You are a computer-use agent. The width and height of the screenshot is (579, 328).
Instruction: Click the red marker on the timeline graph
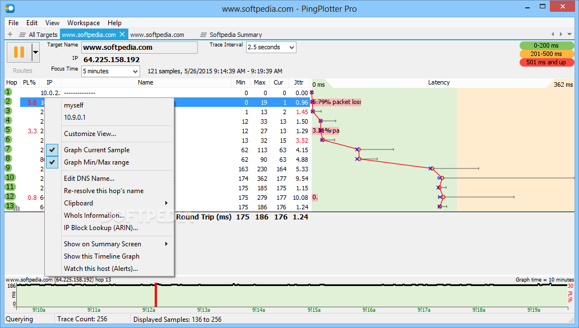pos(156,295)
